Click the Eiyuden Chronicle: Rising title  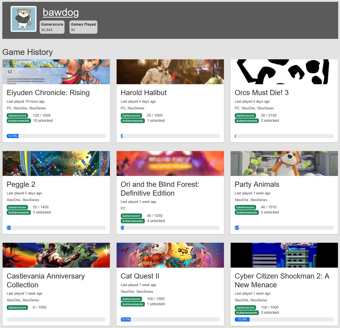48,93
